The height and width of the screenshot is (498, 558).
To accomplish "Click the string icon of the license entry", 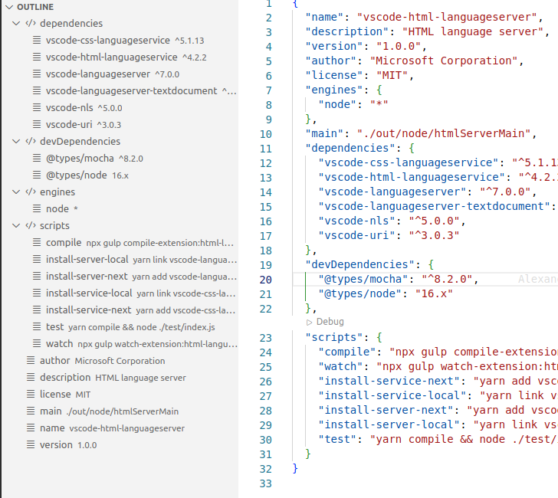I will point(31,394).
